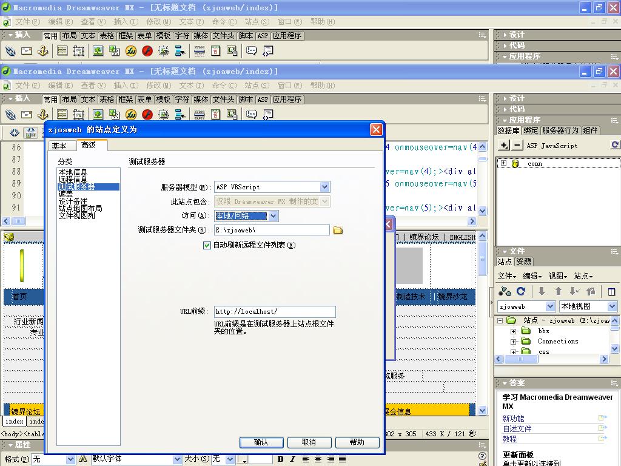Click the folder browse icon beside 测试服务器文件夹
This screenshot has width=621, height=466.
(x=338, y=230)
